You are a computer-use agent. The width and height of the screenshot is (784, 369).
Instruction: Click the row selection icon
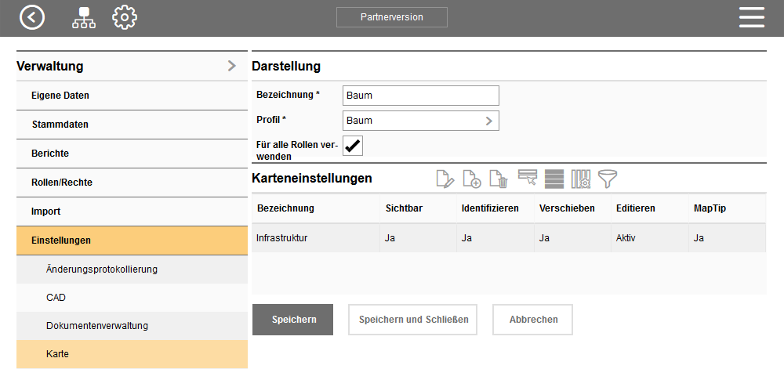tap(527, 179)
